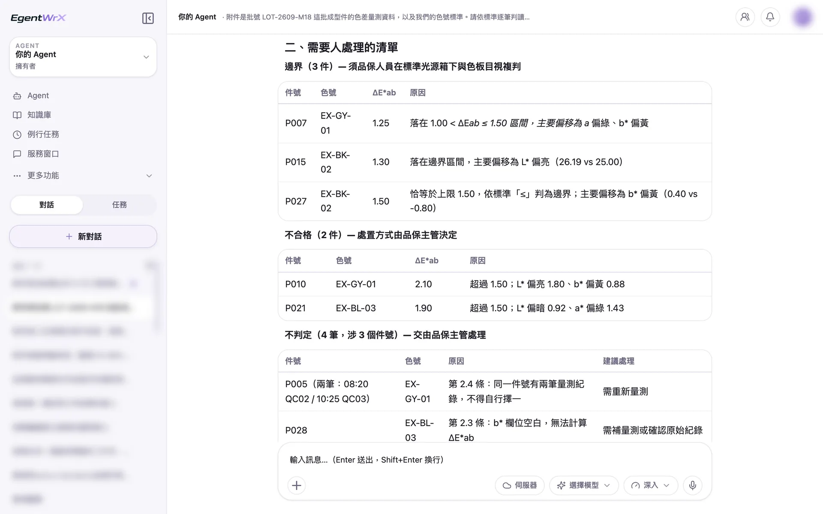Click 需補量測或確認原始紀錄 text

click(x=653, y=430)
